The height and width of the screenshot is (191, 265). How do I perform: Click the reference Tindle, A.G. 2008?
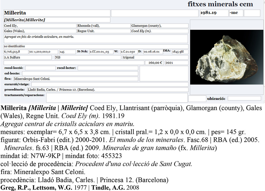point(115,188)
